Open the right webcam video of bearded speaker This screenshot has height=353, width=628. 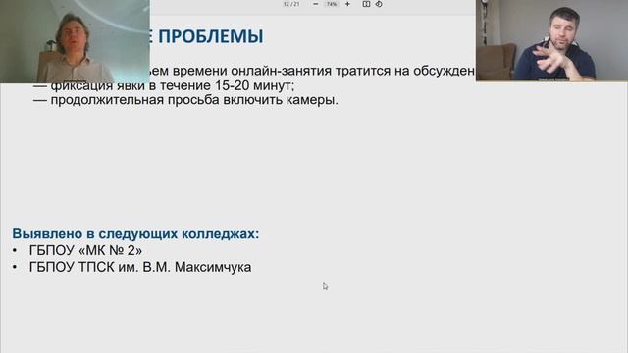(551, 40)
